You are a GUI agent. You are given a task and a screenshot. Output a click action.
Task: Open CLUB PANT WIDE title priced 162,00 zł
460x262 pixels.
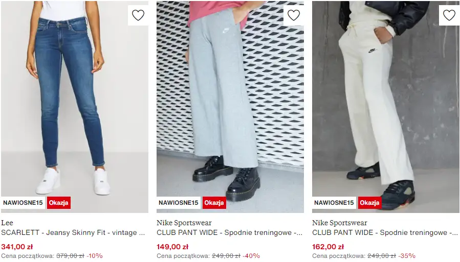point(385,233)
